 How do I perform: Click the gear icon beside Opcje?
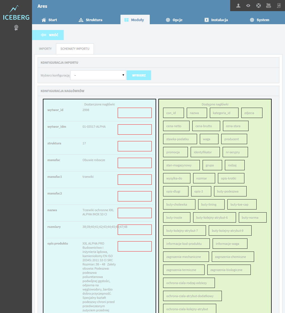click(x=168, y=20)
